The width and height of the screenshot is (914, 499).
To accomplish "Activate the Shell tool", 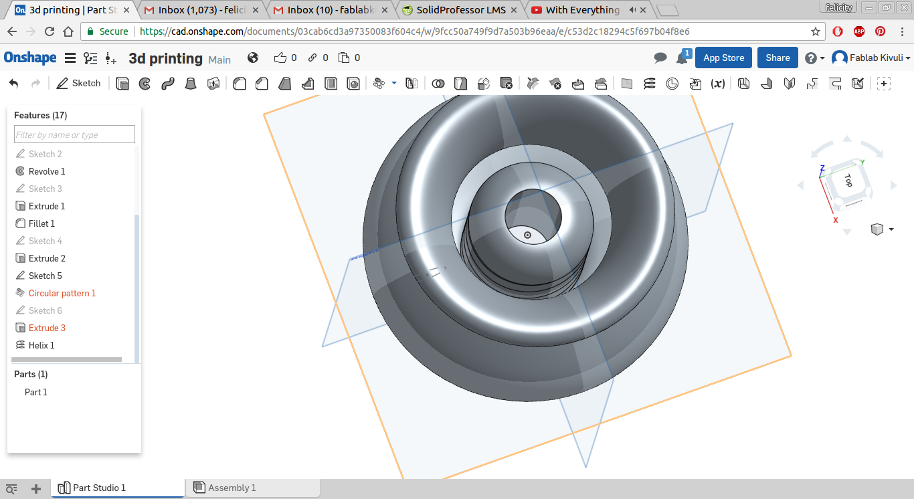I will pos(331,84).
